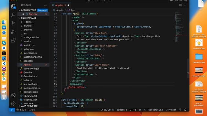207x116 pixels.
Task: Open the package.json file
Action: [x=30, y=92]
